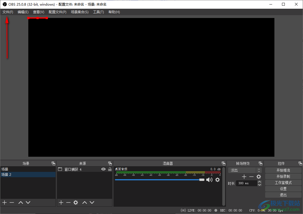Pop out the 转场特效 dock panel
Screen dimensions: 303x214
tap(260, 164)
